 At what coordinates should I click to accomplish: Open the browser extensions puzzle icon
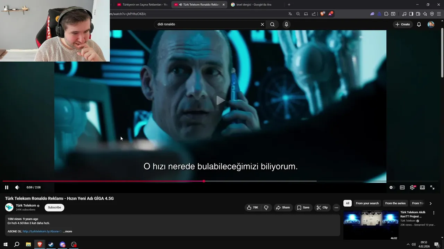386,14
